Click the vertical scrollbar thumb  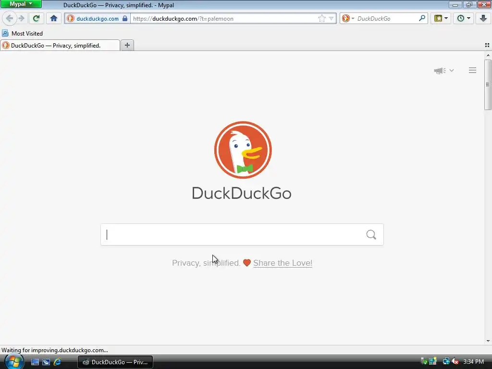click(488, 85)
